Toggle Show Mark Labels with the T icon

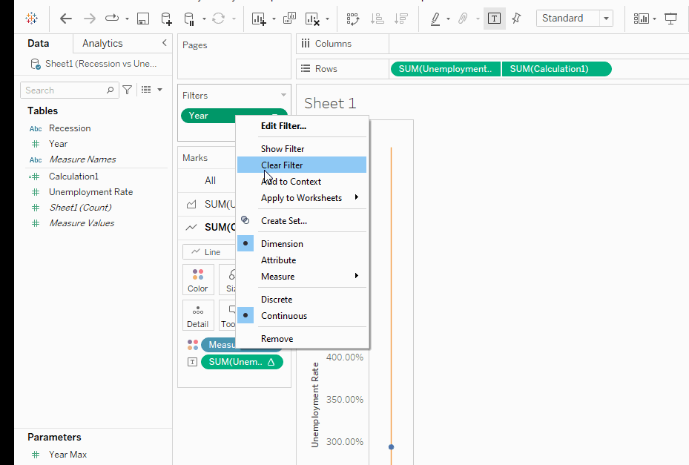click(x=494, y=18)
